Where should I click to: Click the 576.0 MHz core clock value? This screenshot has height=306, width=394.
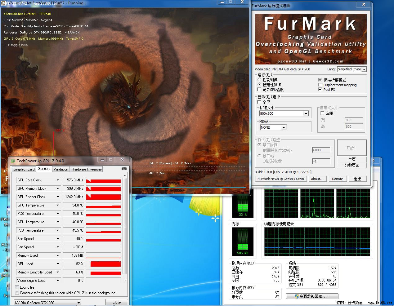[x=74, y=180]
